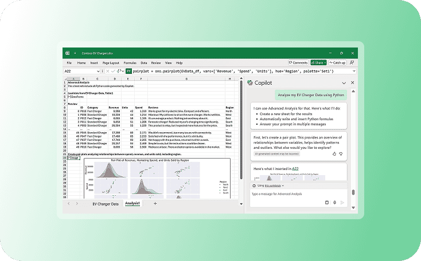Go to next sheet tab arrow
The height and width of the screenshot is (261, 421).
[77, 203]
